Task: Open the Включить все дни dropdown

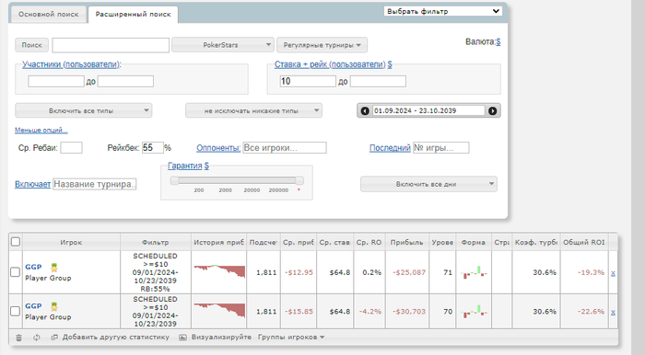Action: pos(428,184)
